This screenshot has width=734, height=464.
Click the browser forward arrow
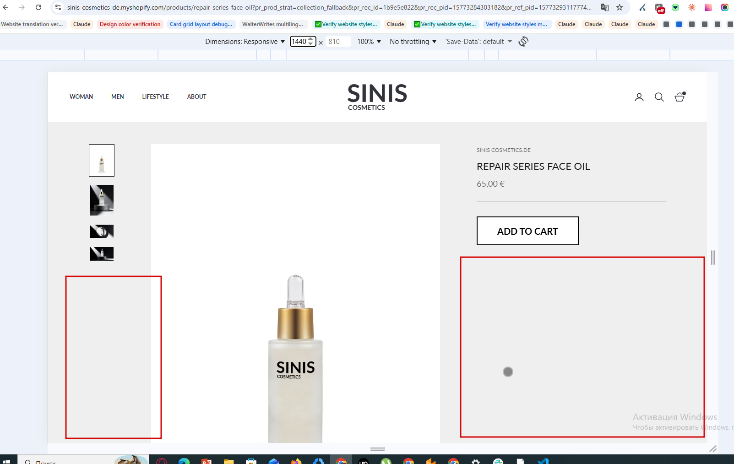22,7
